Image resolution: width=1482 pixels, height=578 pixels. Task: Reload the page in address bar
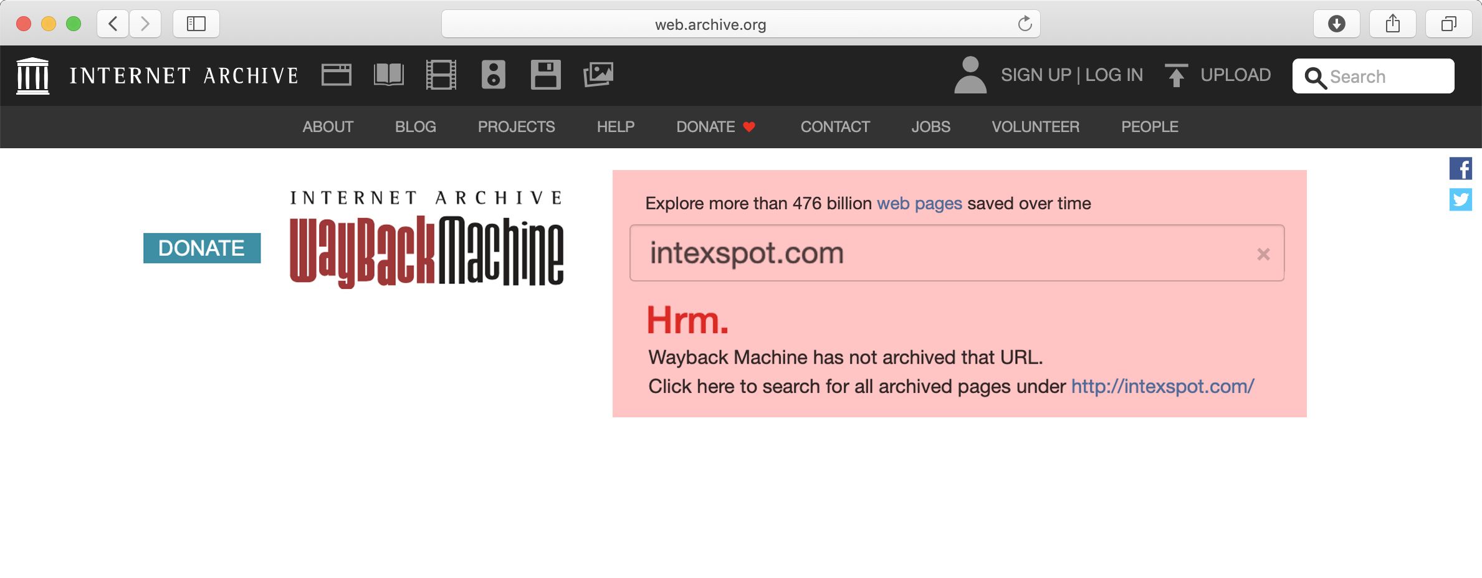1025,24
